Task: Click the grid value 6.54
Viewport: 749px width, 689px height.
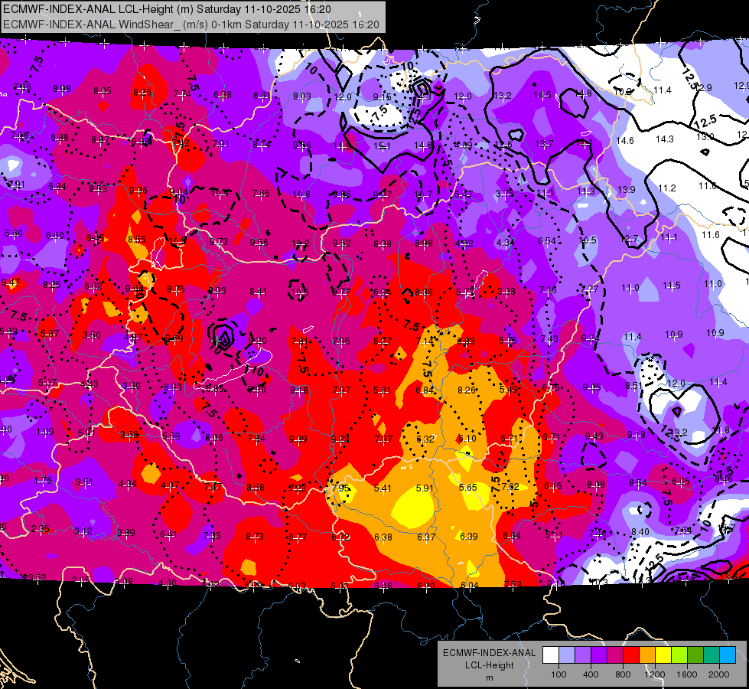Action: coord(546,241)
